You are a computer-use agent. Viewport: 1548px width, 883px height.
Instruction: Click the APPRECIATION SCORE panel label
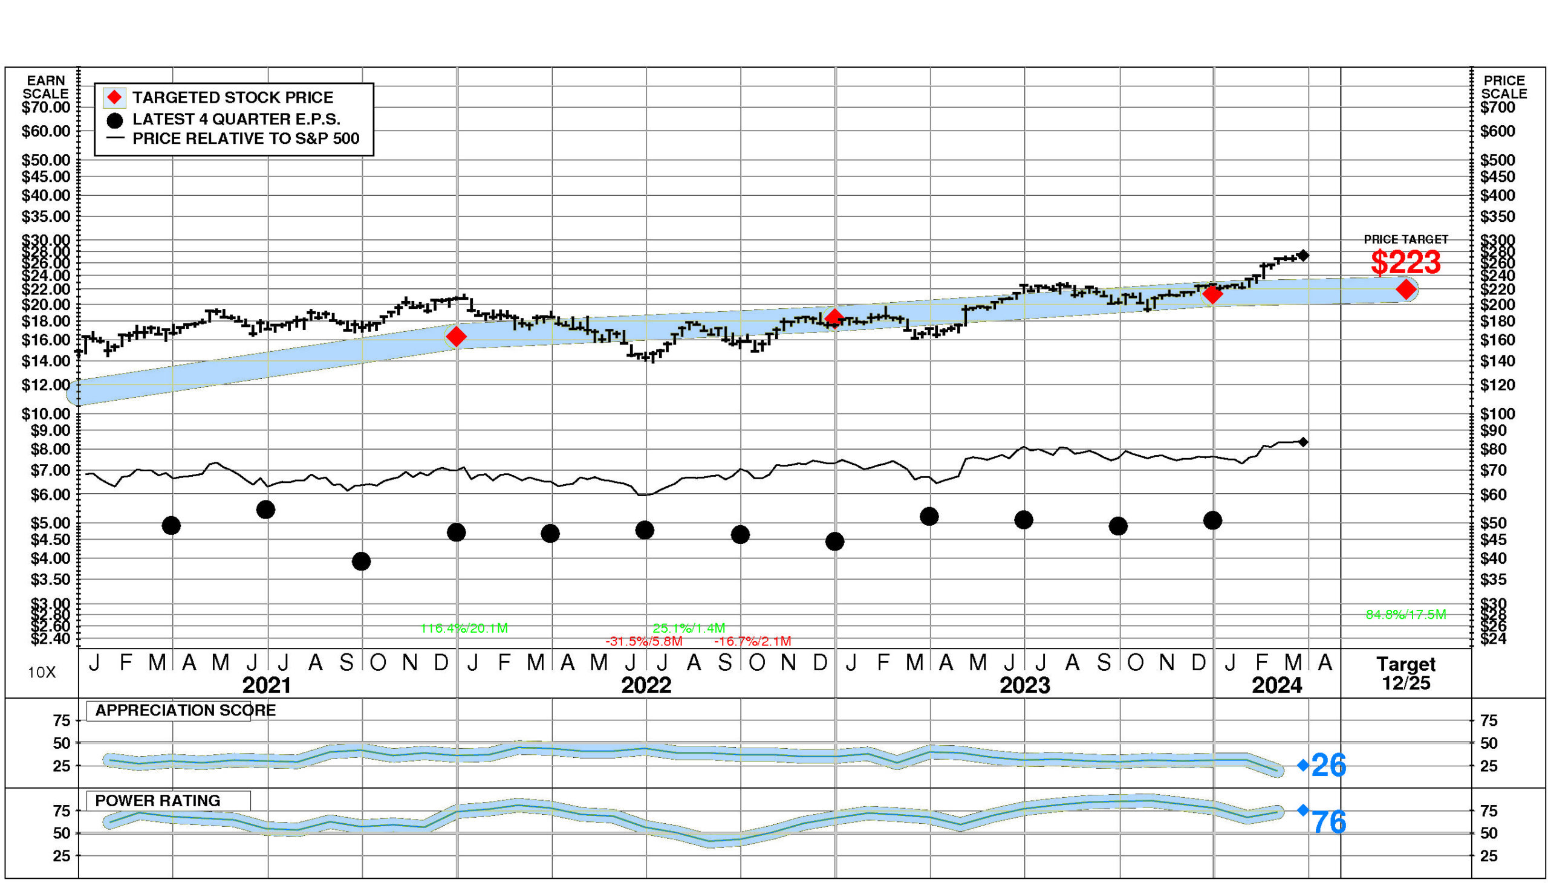[185, 710]
